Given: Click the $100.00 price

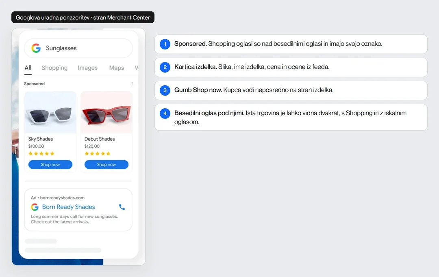Looking at the screenshot, I should 36,146.
